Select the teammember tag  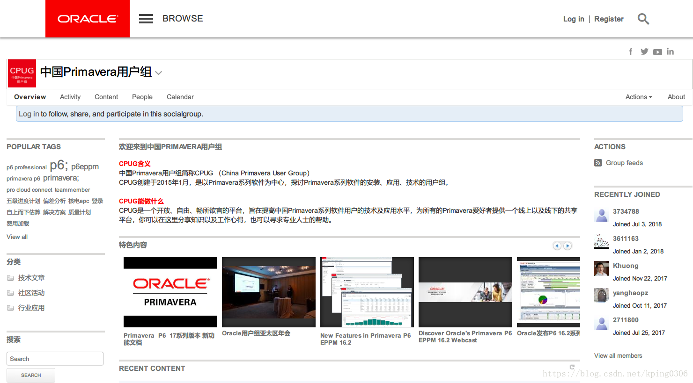72,190
